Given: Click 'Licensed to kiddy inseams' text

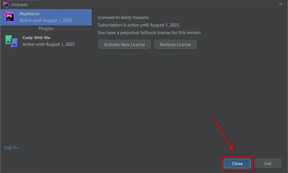Looking at the screenshot, I should 123,18.
